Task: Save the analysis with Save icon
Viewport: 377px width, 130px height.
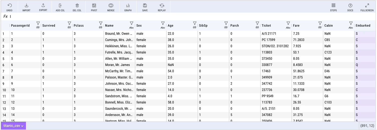Action: (145, 5)
